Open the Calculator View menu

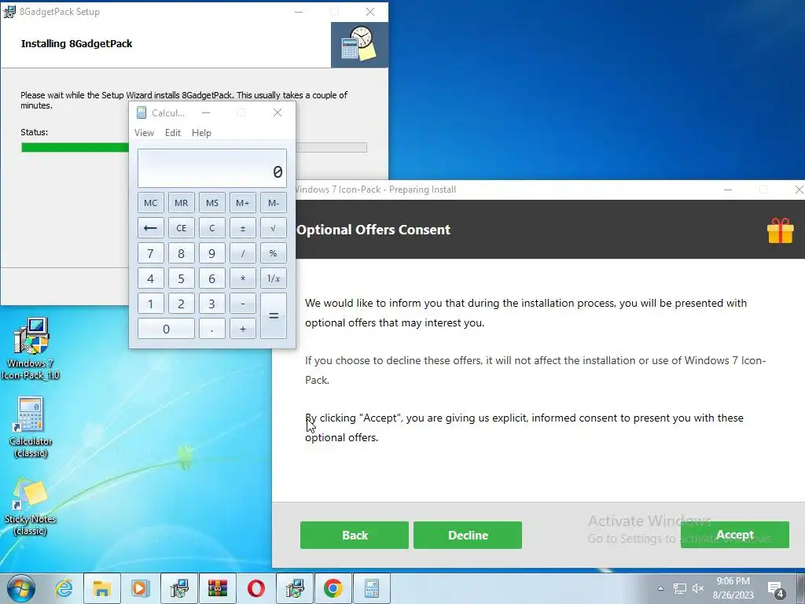tap(145, 132)
